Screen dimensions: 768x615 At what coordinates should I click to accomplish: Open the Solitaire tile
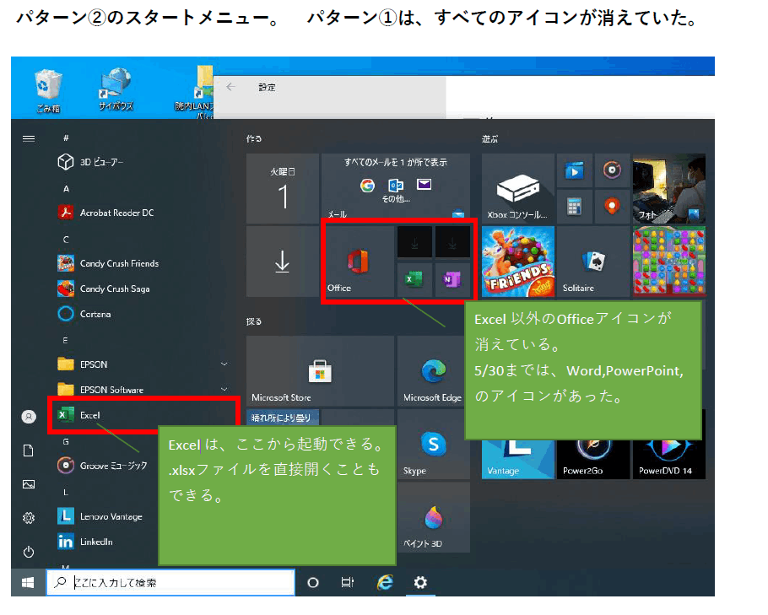coord(593,262)
